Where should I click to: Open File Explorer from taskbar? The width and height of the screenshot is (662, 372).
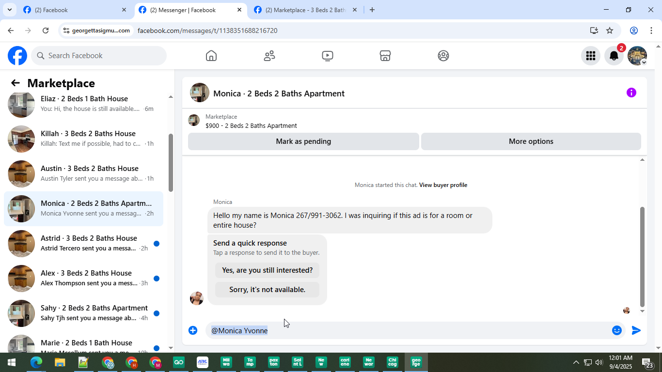[60, 362]
